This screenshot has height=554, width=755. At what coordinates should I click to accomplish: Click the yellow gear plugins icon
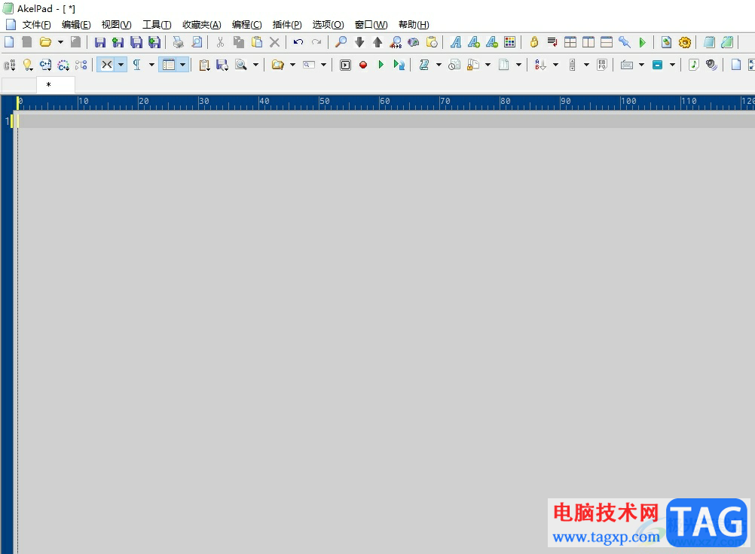point(685,42)
